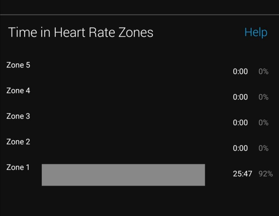Select the Zone 5 label

pos(18,65)
